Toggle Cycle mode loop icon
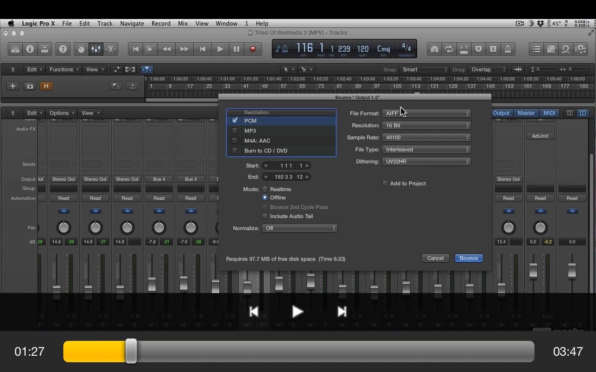This screenshot has width=596, height=372. coord(449,49)
